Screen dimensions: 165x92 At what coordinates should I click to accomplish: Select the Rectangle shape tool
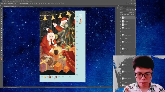(1, 48)
